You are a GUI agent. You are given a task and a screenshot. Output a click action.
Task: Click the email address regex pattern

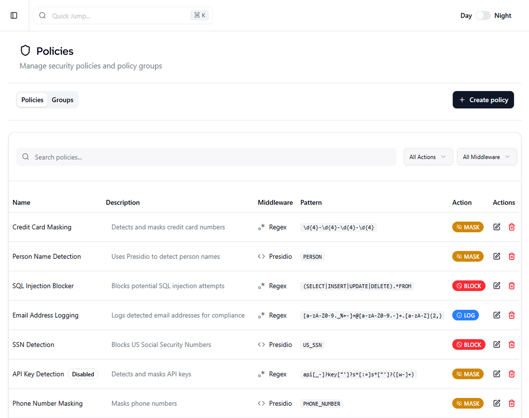click(x=372, y=315)
